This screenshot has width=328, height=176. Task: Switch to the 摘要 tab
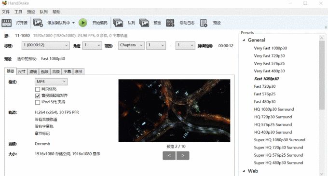10,71
